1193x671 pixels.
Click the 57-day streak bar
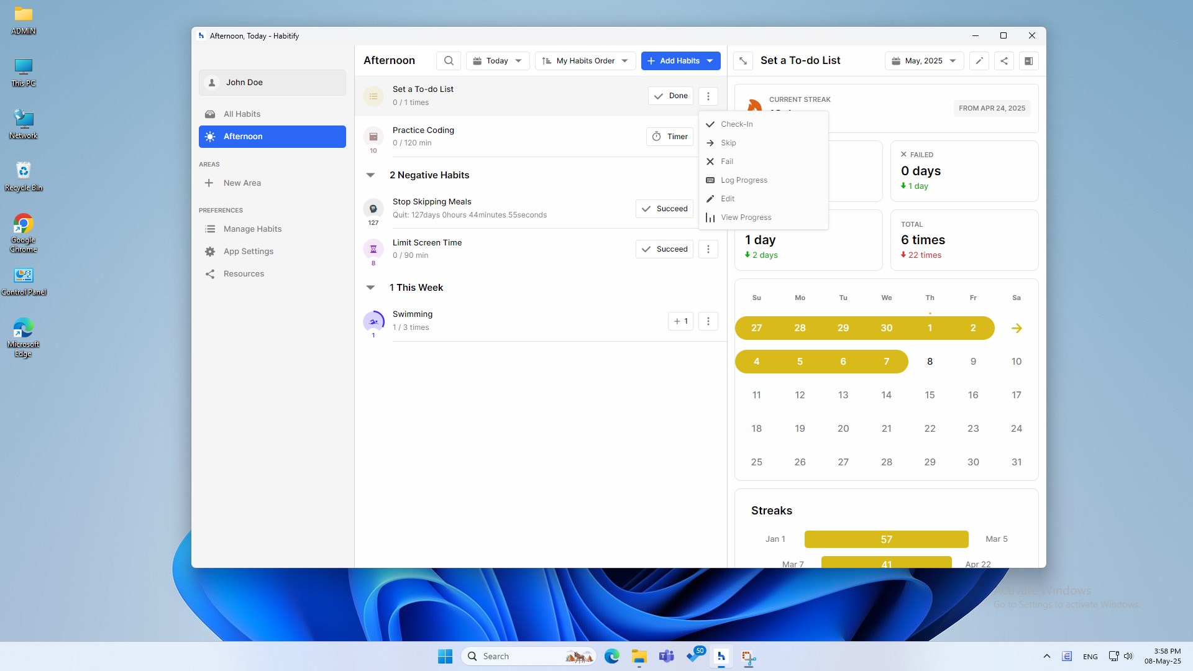(x=886, y=539)
